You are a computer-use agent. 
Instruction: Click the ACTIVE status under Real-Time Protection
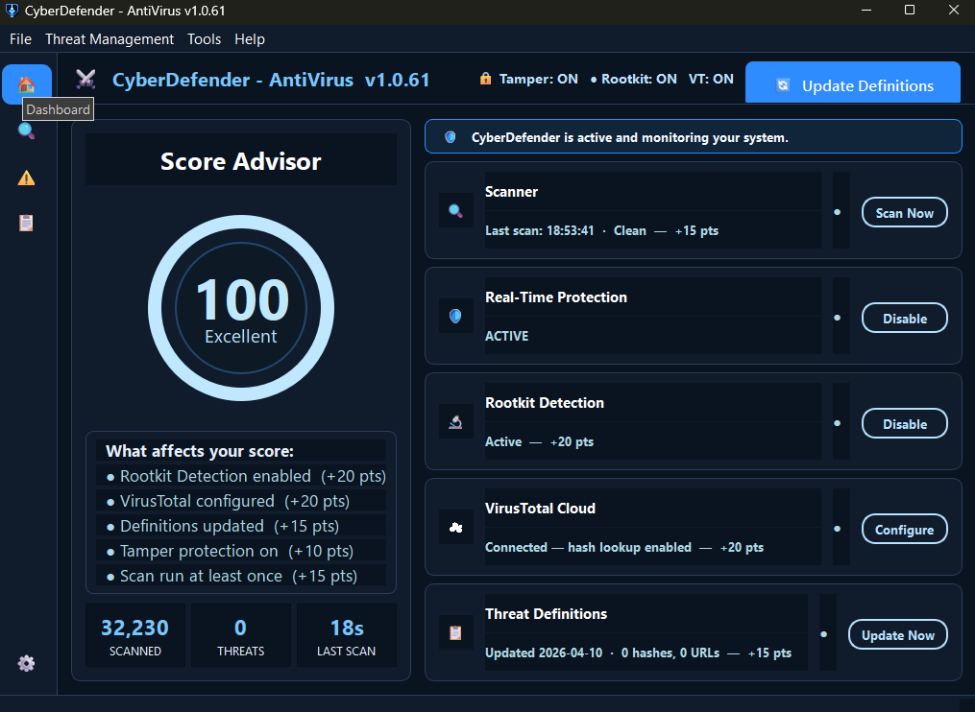pyautogui.click(x=507, y=336)
